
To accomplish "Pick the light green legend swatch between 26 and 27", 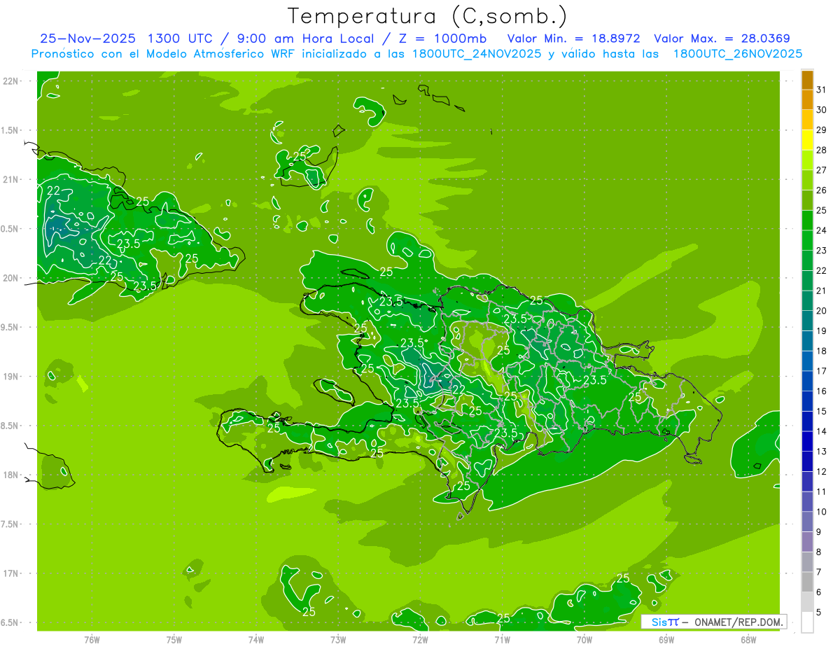I will click(x=807, y=181).
